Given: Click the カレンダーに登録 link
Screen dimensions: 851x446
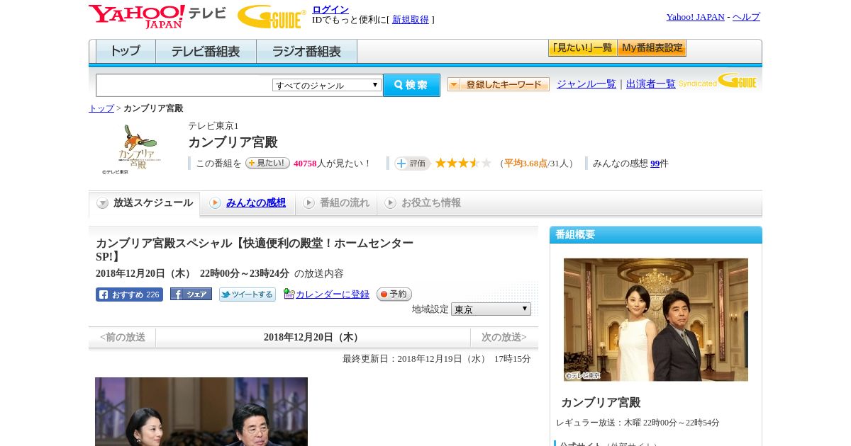Looking at the screenshot, I should tap(333, 294).
